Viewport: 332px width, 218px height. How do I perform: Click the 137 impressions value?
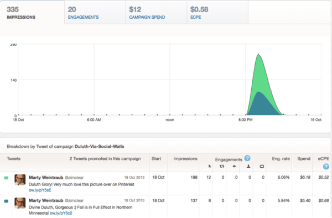point(194,200)
